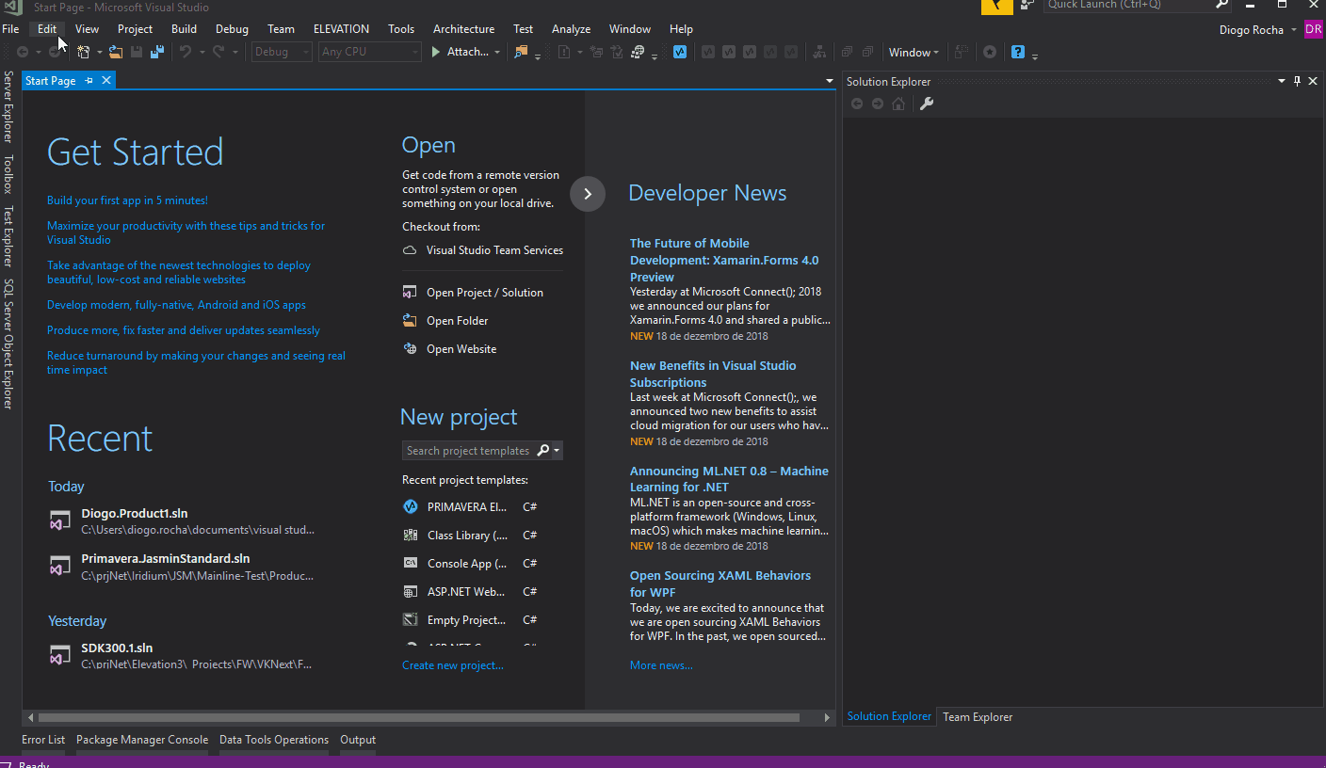The image size is (1326, 768).
Task: Open Solution Explorer properties wrench icon
Action: click(927, 104)
